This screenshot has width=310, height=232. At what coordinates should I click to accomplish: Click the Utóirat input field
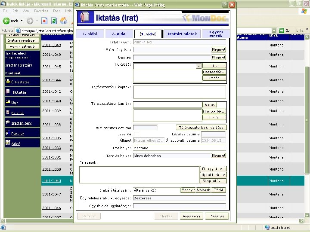click(x=172, y=58)
